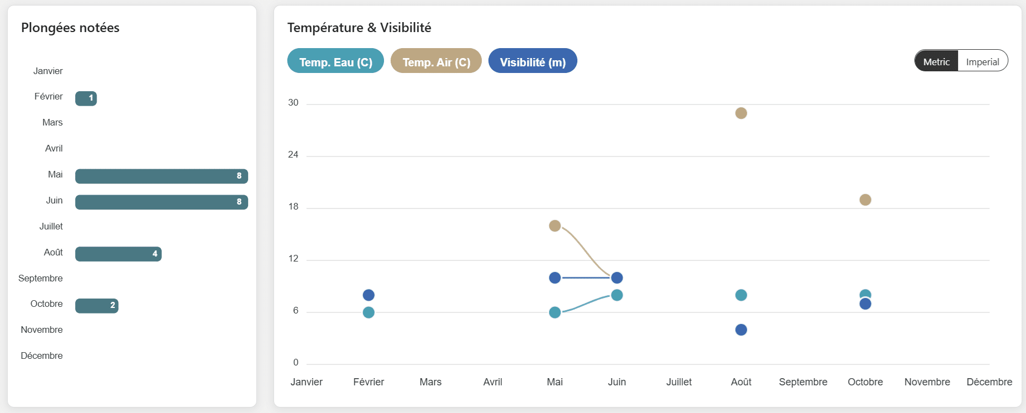This screenshot has height=413, width=1026.
Task: Click the Juin water temperature point
Action: pyautogui.click(x=617, y=295)
